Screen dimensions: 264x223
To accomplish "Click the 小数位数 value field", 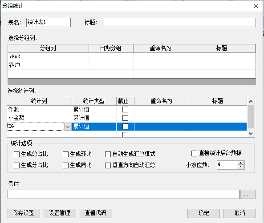I will pyautogui.click(x=227, y=165).
